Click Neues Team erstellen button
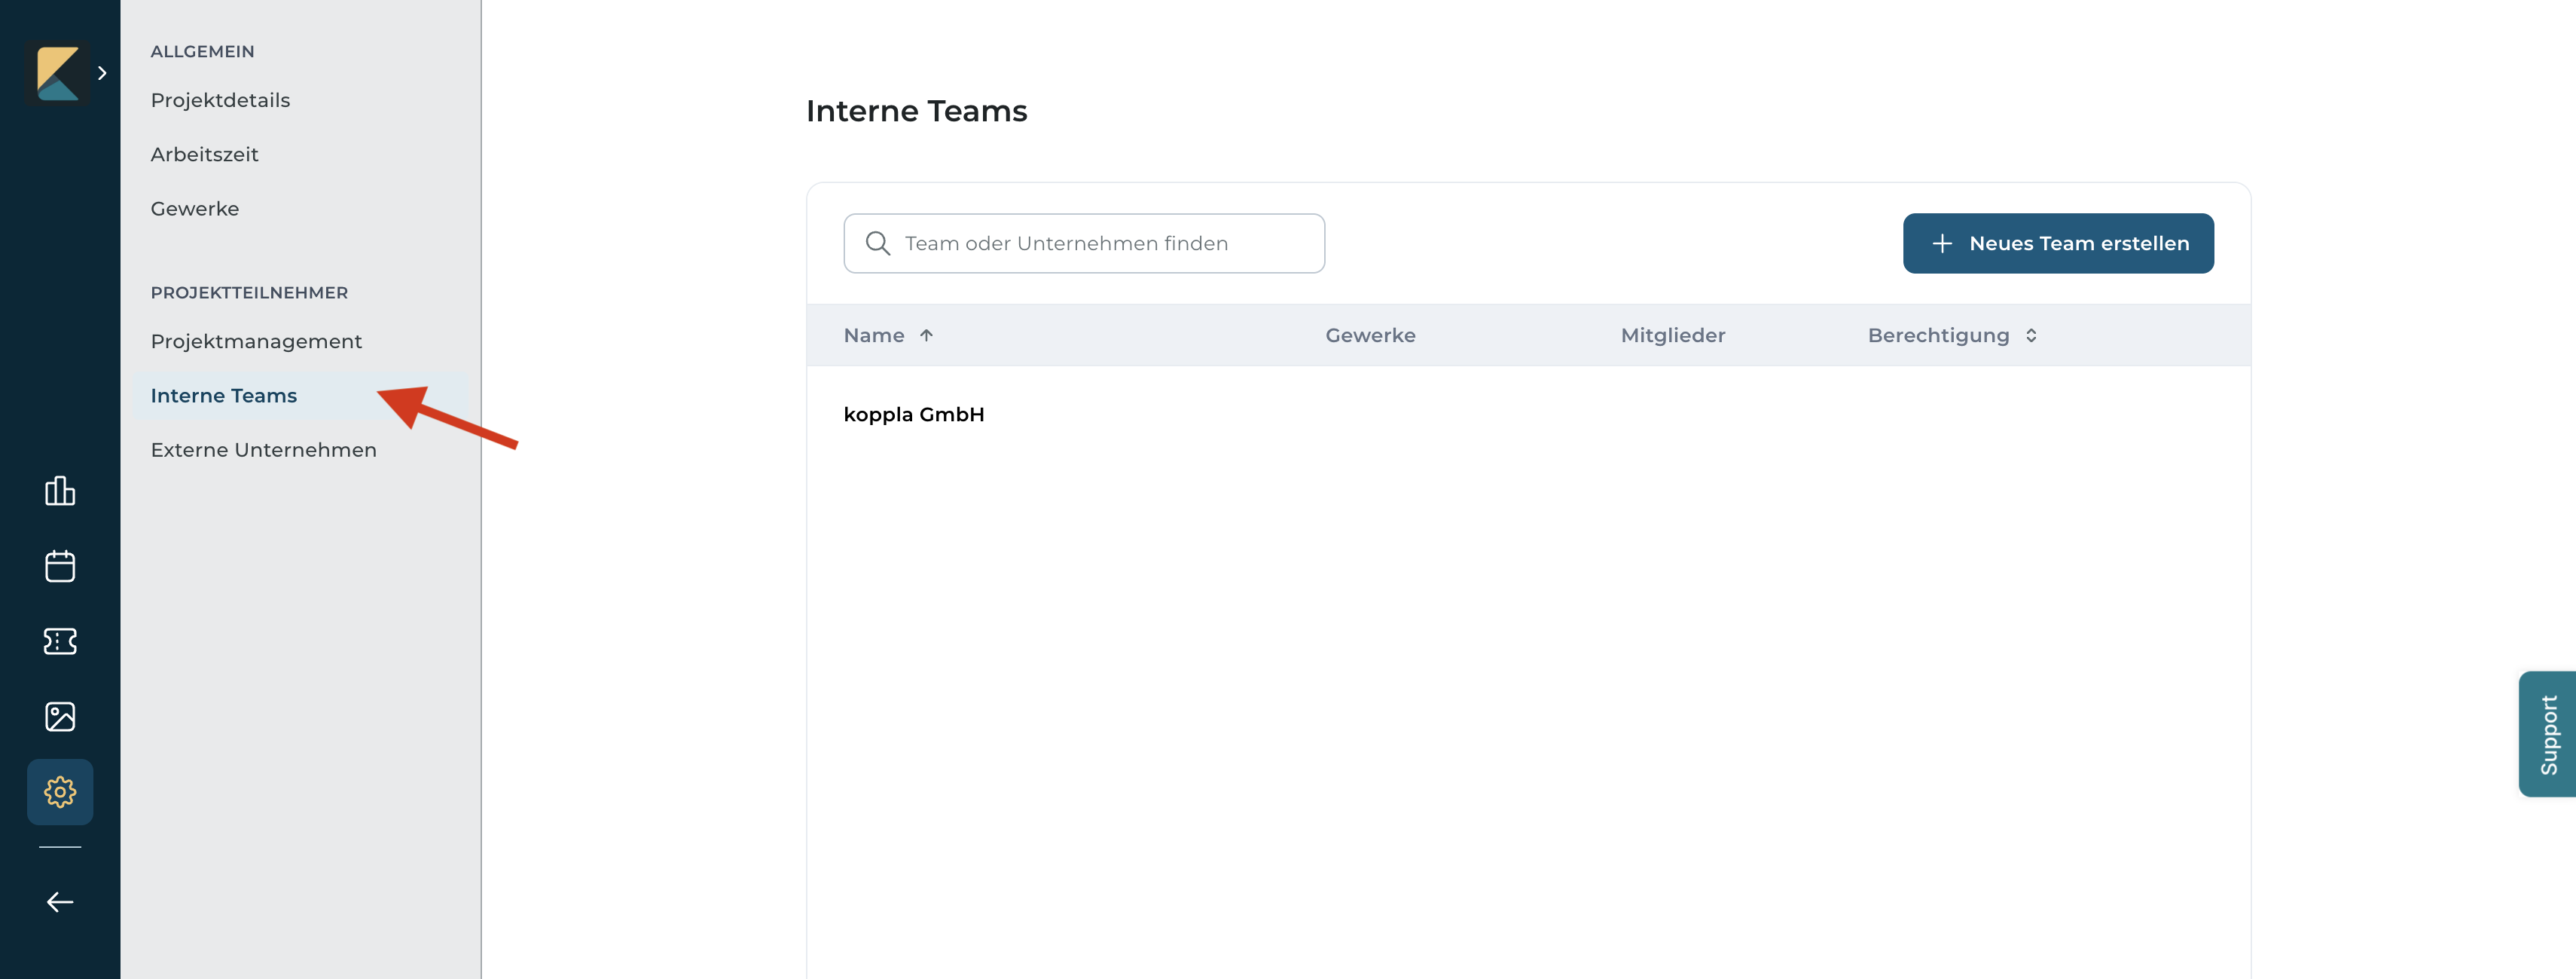Screen dimensions: 2576x979 pos(2058,243)
